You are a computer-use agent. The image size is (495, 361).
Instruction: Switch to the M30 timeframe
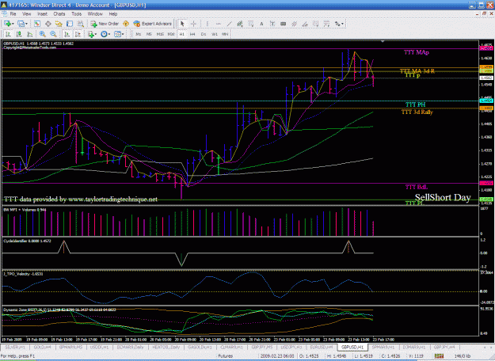pos(171,34)
